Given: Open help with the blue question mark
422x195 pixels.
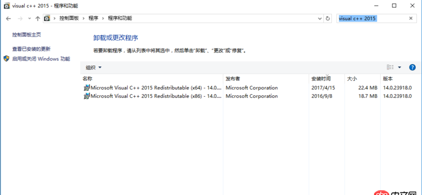Looking at the screenshot, I should [x=412, y=67].
